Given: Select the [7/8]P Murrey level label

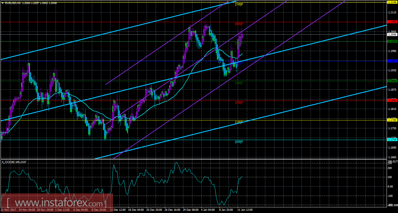Looking at the screenshot, I should tap(239, 5).
